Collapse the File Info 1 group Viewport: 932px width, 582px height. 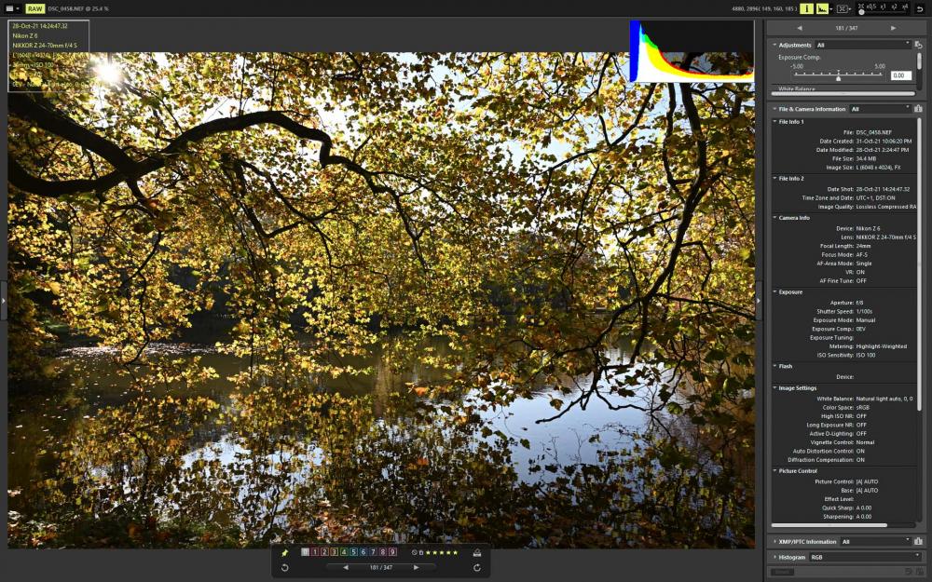point(774,121)
